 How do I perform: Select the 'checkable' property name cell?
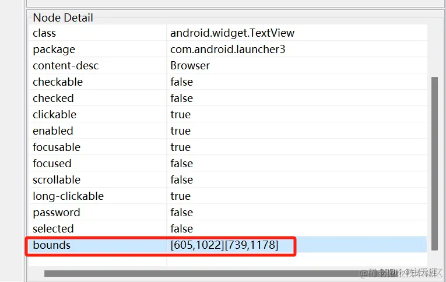[x=98, y=82]
